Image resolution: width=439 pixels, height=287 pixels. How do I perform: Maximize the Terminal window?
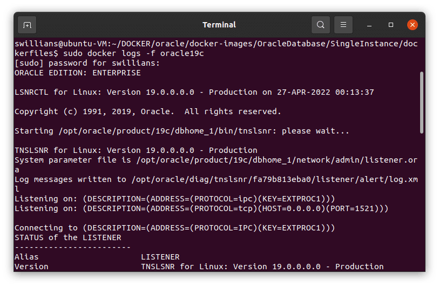click(x=391, y=25)
